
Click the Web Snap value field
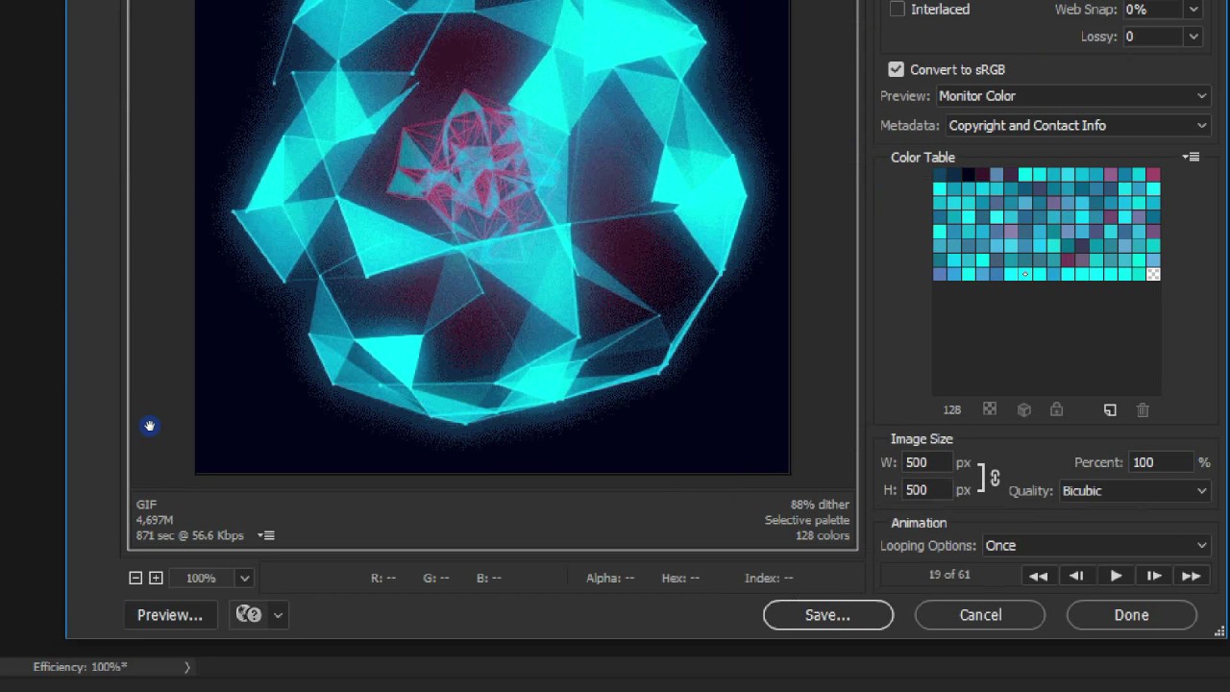point(1153,10)
